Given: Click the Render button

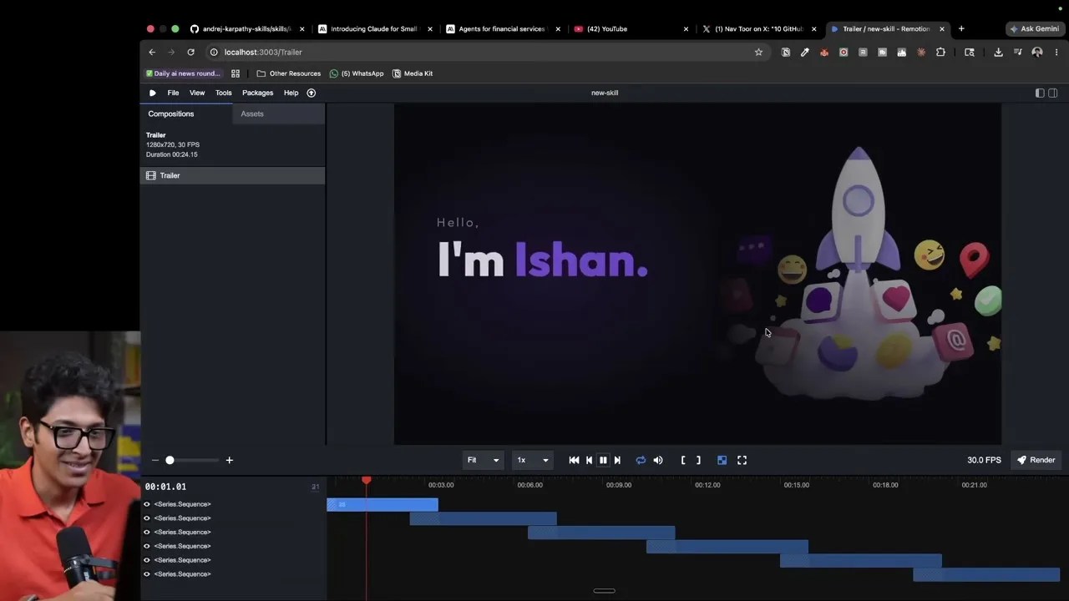Looking at the screenshot, I should [x=1036, y=460].
